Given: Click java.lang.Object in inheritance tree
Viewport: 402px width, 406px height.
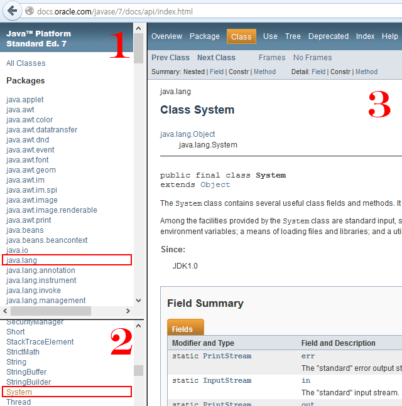Looking at the screenshot, I should pos(187,134).
